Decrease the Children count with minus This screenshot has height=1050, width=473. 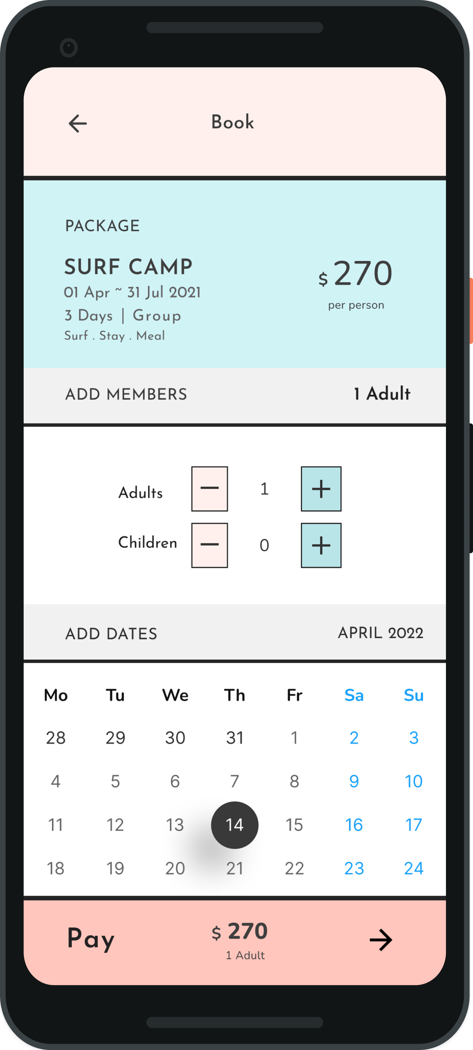point(209,545)
